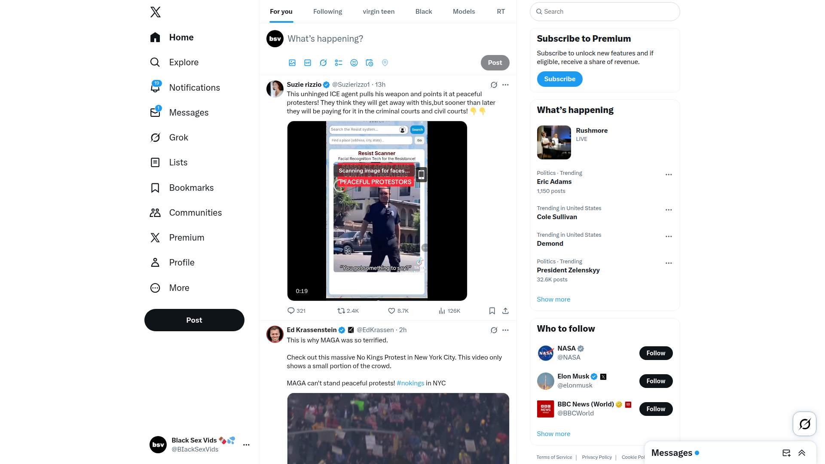Screen dimensions: 825x464
Task: Click the Search input field
Action: tap(605, 12)
